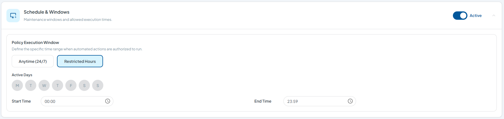Toggle the Thursday day circle
The image size is (504, 119).
tap(58, 85)
